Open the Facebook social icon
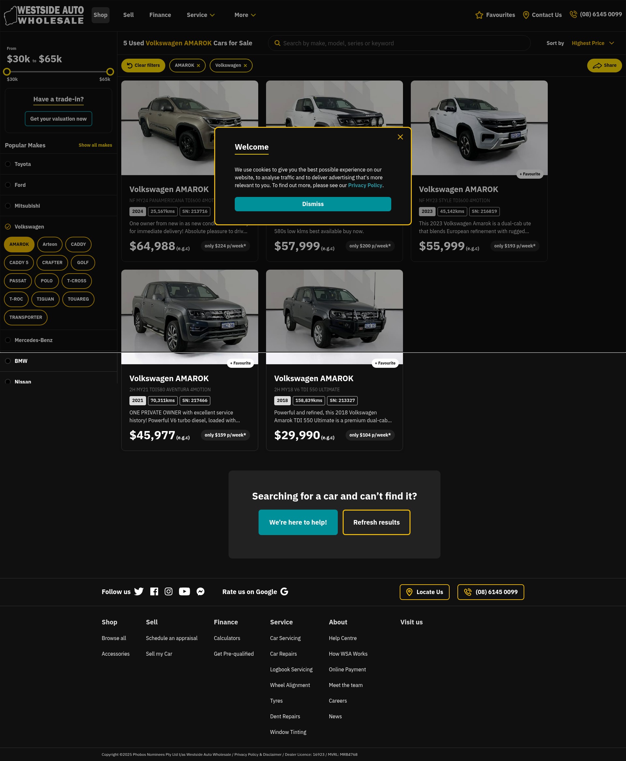The image size is (626, 761). (x=154, y=591)
